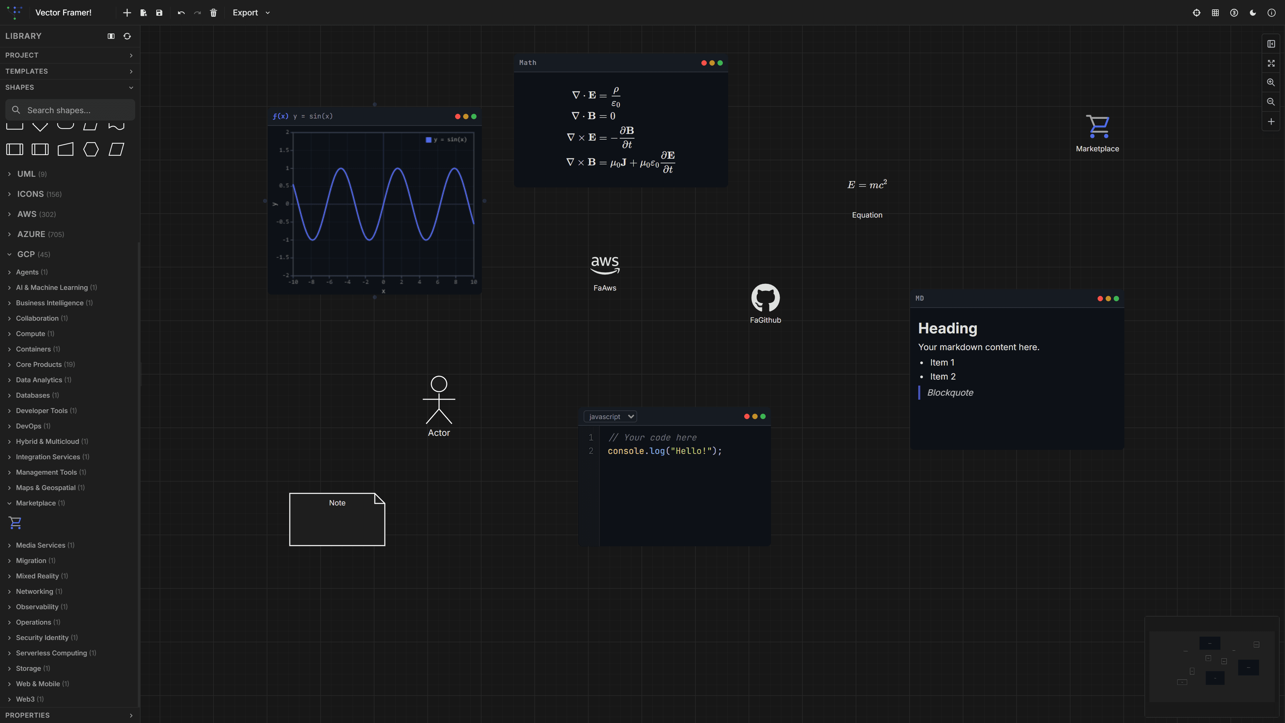The width and height of the screenshot is (1285, 723).
Task: Undo the last action
Action: (181, 13)
